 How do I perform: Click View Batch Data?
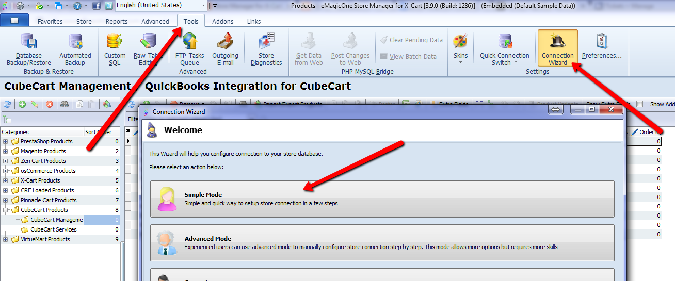click(x=408, y=56)
